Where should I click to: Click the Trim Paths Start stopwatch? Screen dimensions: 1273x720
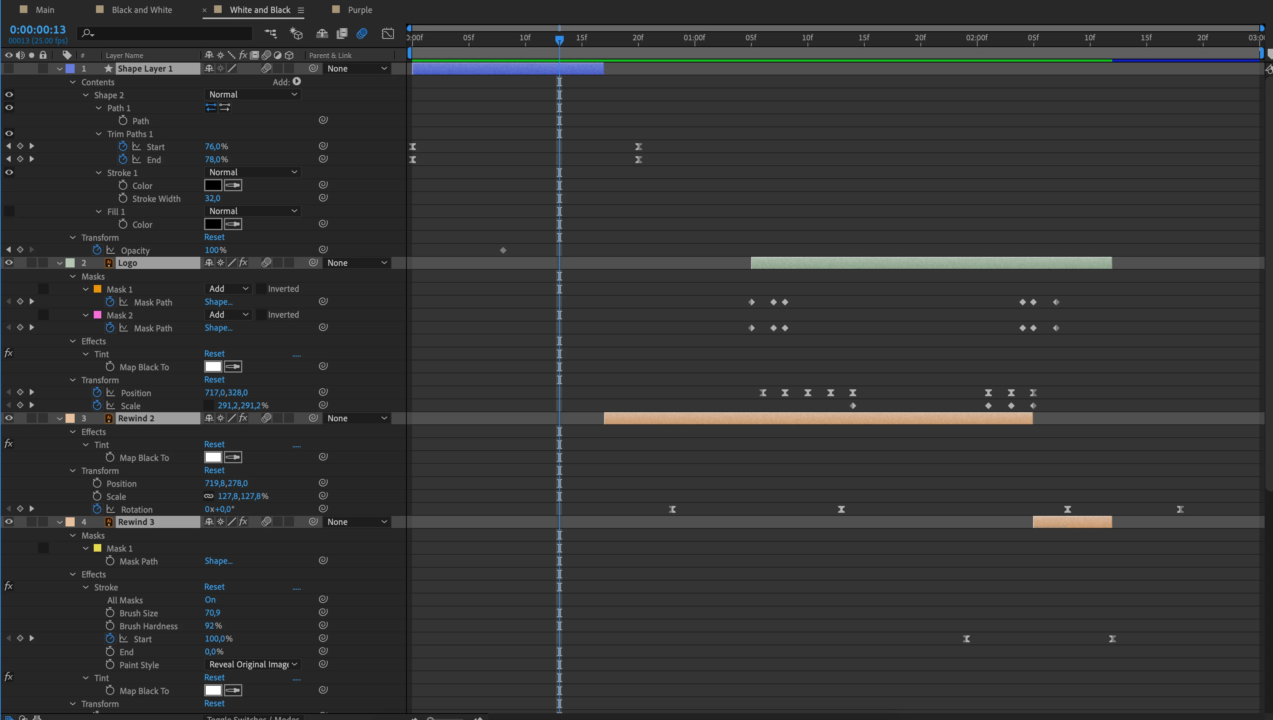(123, 146)
